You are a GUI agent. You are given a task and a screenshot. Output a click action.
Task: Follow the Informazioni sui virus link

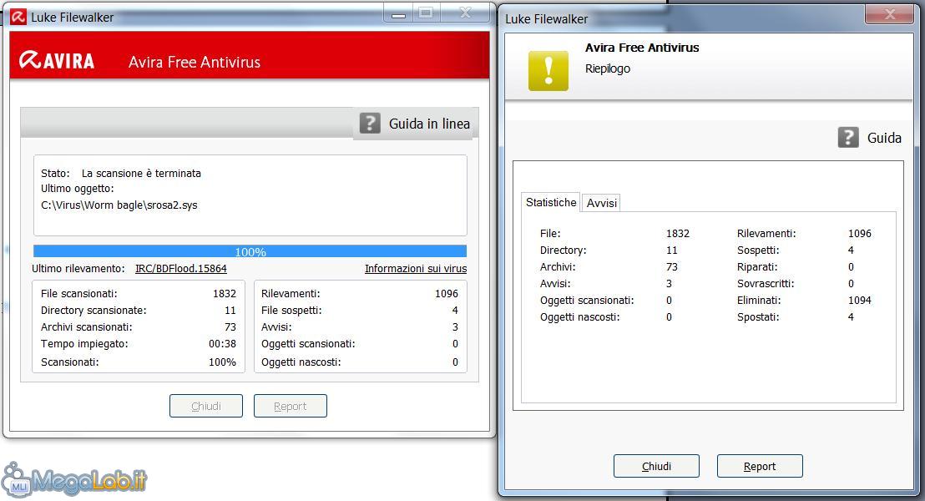(x=416, y=269)
